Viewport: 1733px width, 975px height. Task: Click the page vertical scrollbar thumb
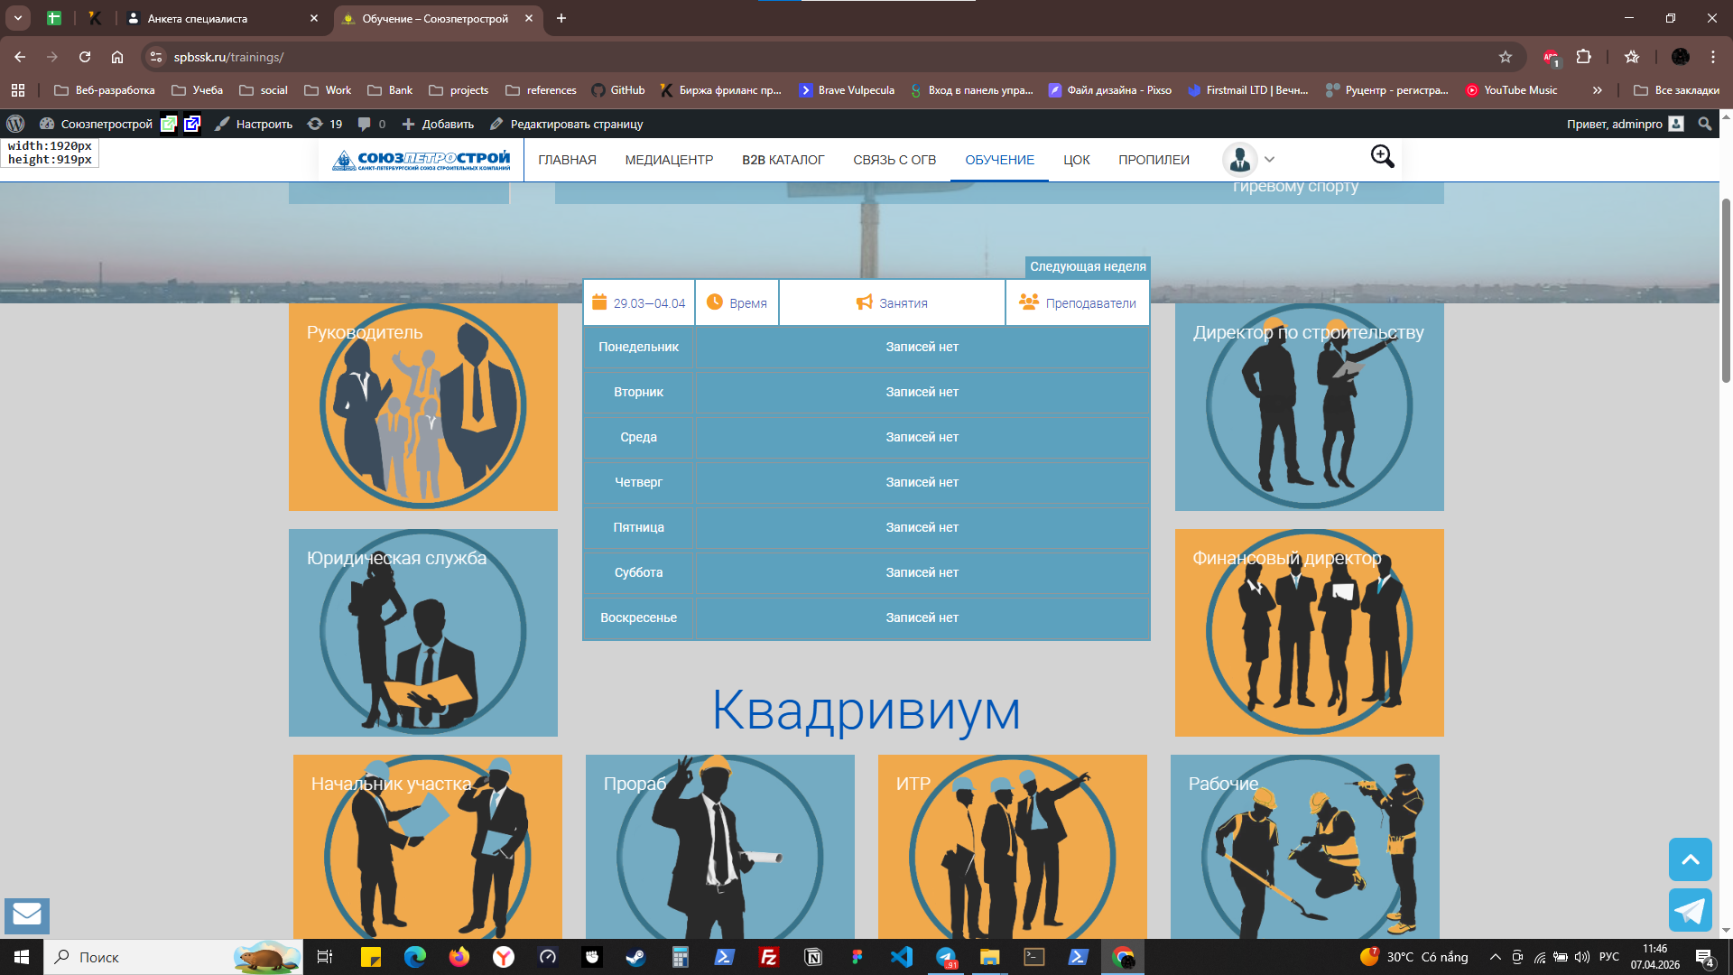1726,289
